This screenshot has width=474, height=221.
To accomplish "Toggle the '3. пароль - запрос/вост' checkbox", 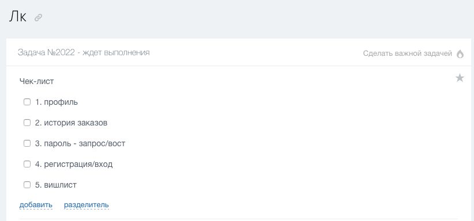I will 27,143.
